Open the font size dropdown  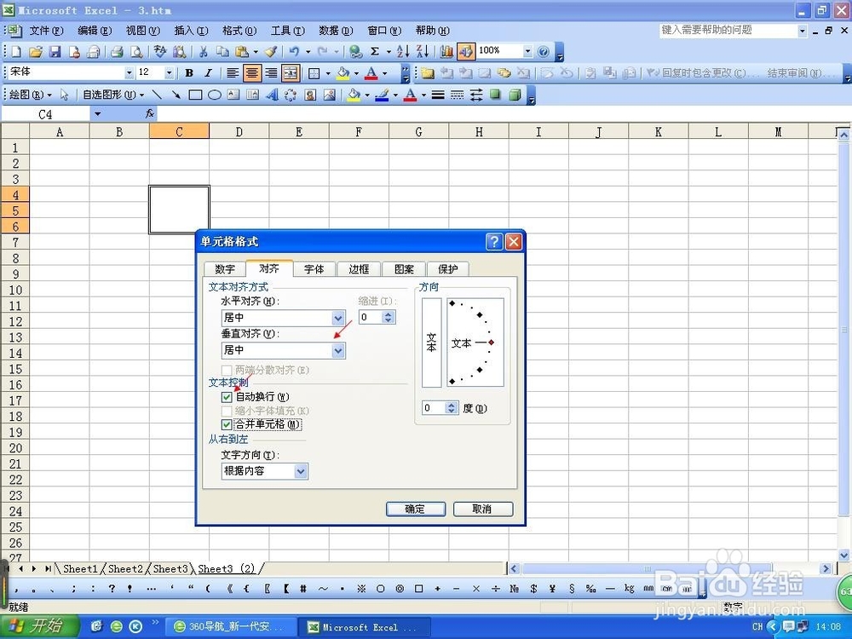click(169, 72)
